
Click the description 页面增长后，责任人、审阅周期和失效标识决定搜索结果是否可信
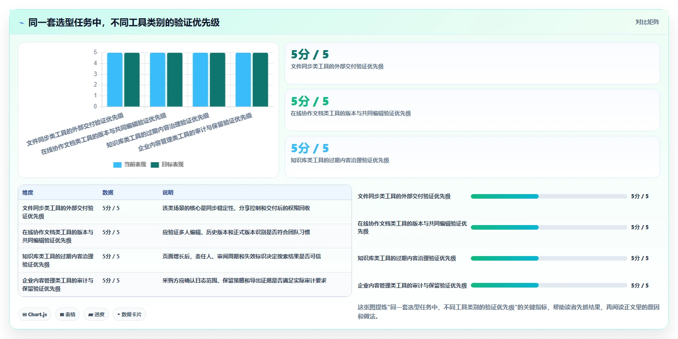(x=242, y=257)
